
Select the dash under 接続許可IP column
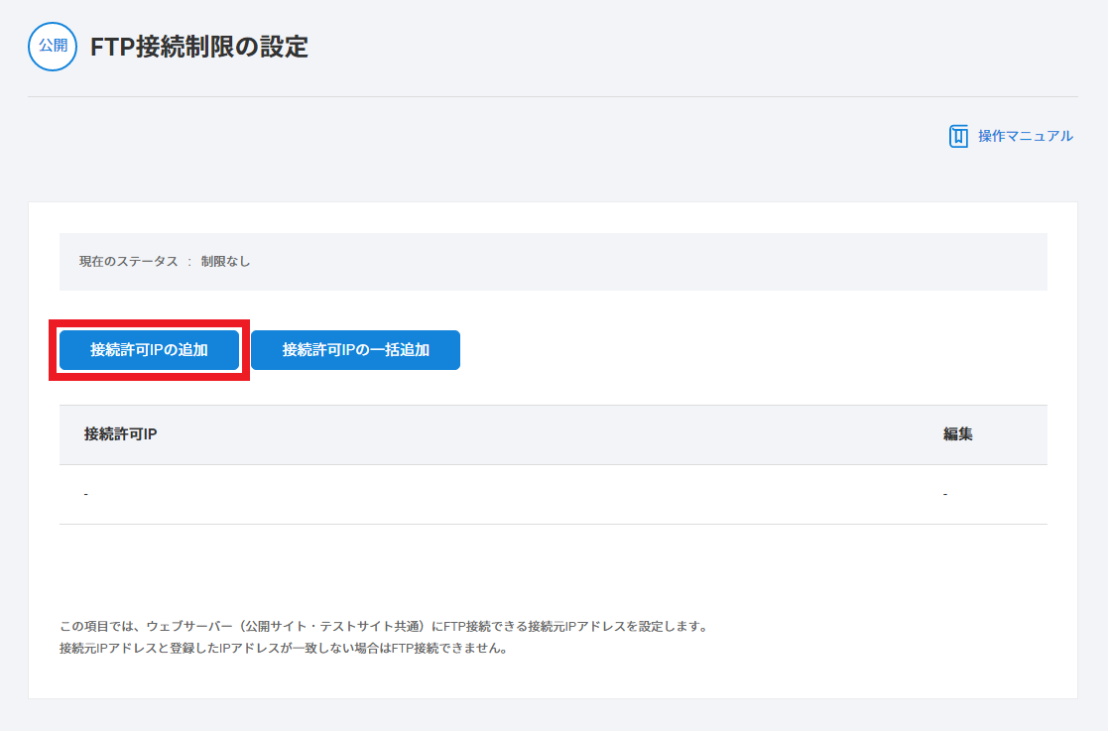click(x=86, y=494)
